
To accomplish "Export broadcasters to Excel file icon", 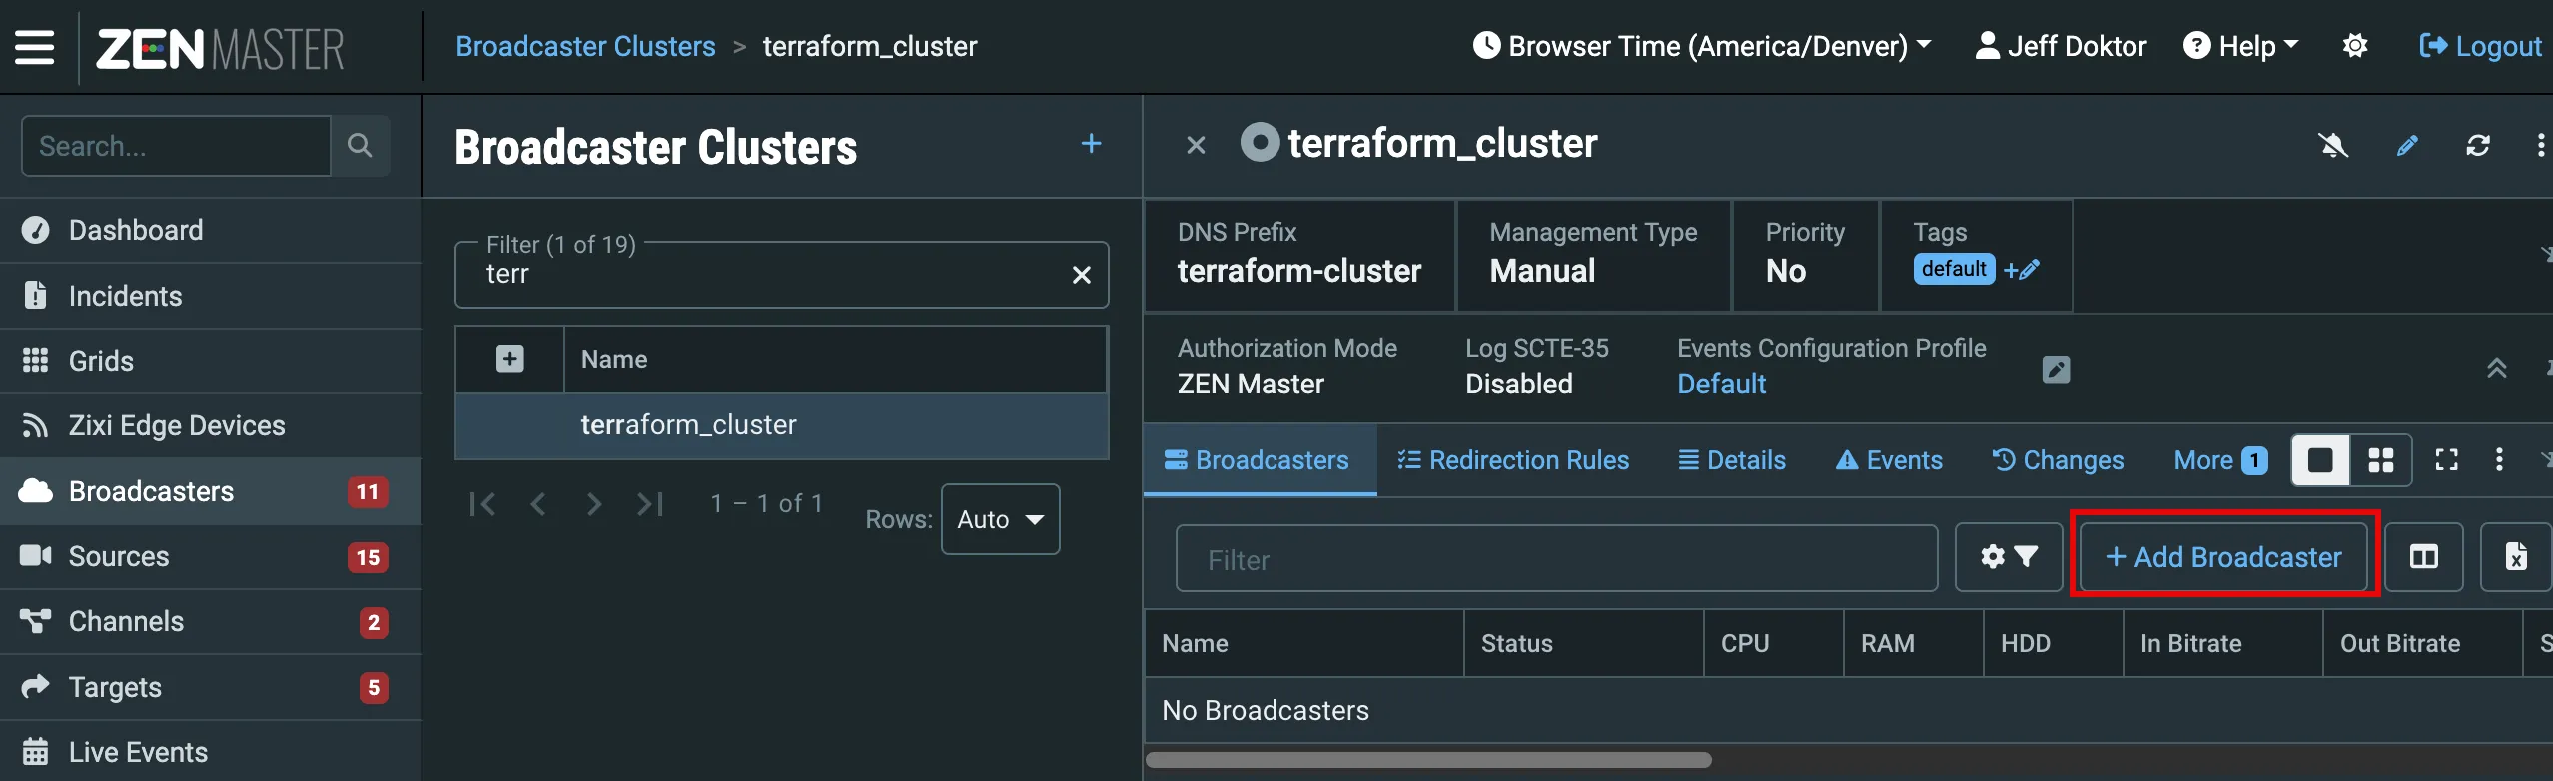I will coord(2516,557).
